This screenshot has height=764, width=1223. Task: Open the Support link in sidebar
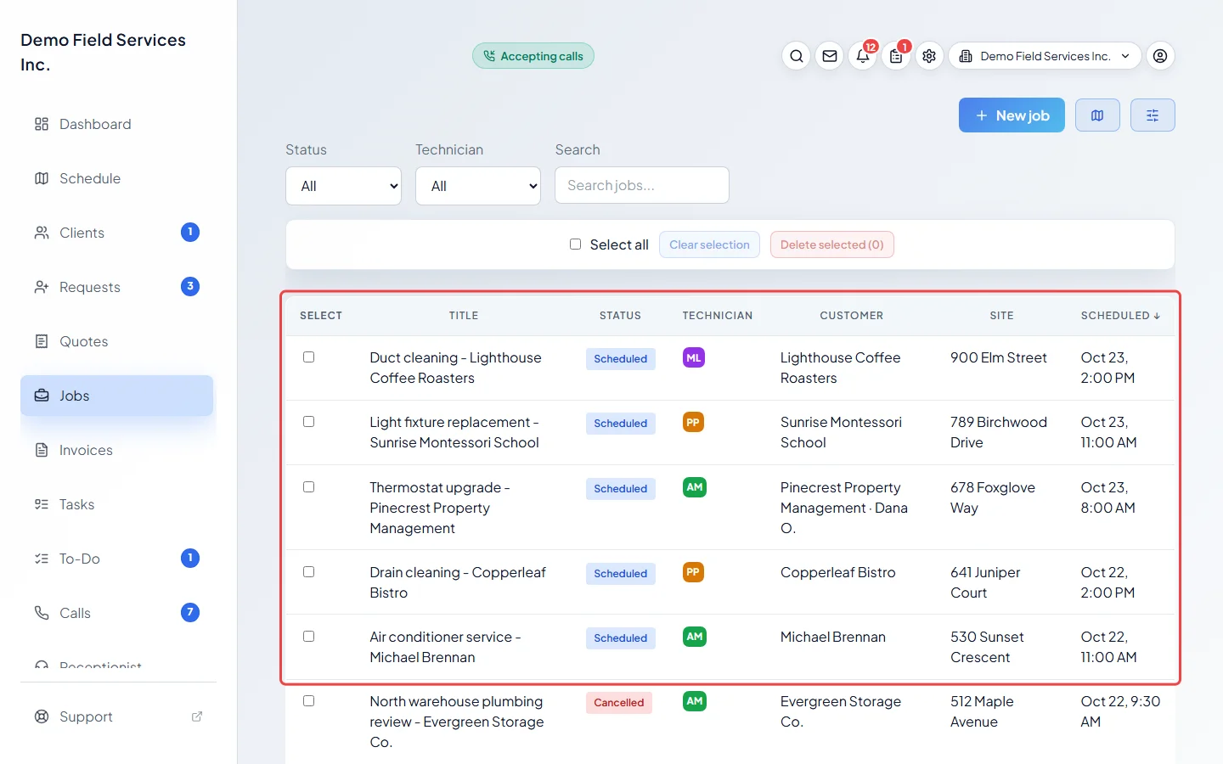[x=117, y=716]
